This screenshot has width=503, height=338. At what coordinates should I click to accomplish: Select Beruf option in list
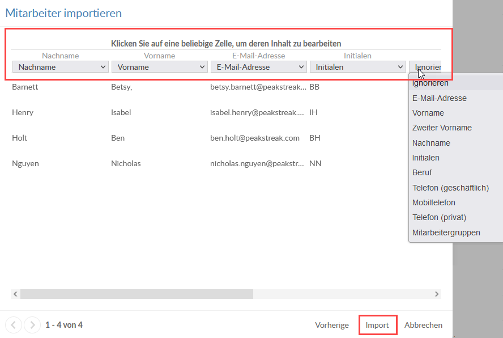click(422, 172)
